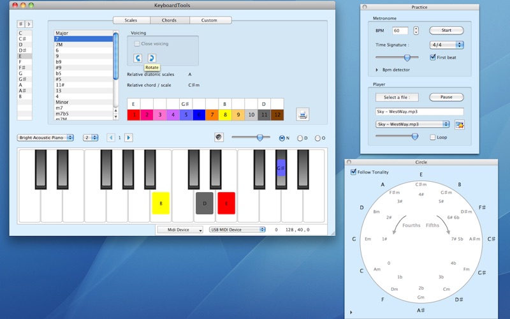This screenshot has height=319, width=510.
Task: Go to next octave arrow
Action: click(129, 138)
